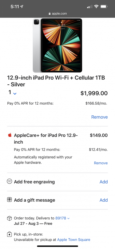Tap the delivery box icon
Image resolution: width=115 pixels, height=249 pixels.
[x=9, y=218]
